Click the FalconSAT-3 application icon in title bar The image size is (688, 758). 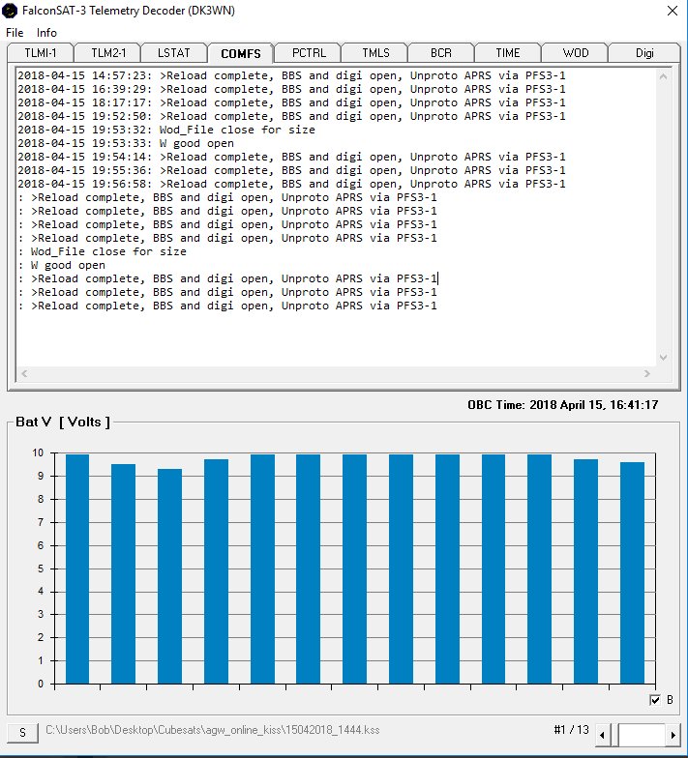tap(10, 10)
